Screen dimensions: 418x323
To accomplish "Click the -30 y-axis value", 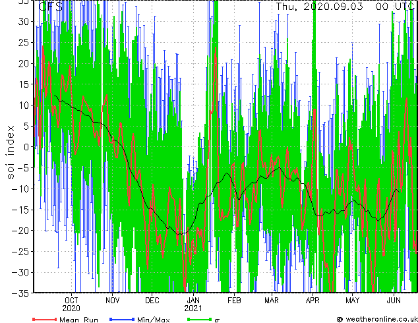I will pos(20,272).
